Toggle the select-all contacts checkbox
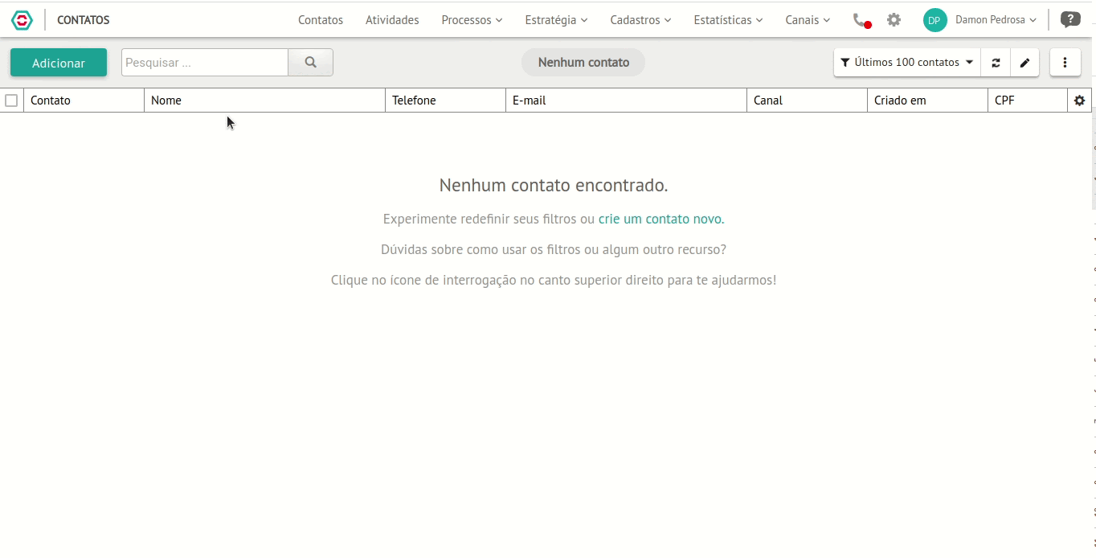The image size is (1096, 558). click(x=11, y=101)
